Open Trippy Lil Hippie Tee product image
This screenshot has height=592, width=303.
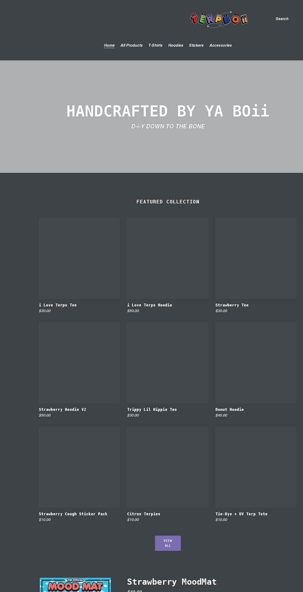point(168,362)
